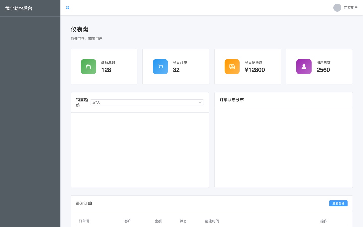Click the value ¥12800
363x227 pixels.
[255, 70]
